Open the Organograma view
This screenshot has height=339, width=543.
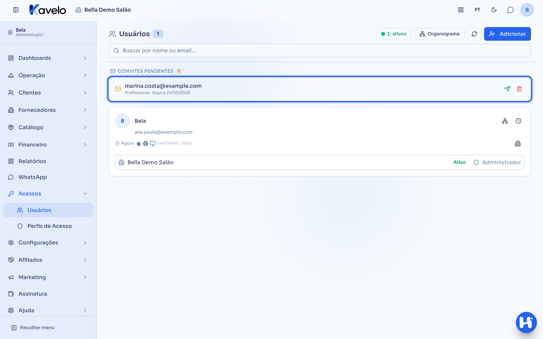point(439,34)
